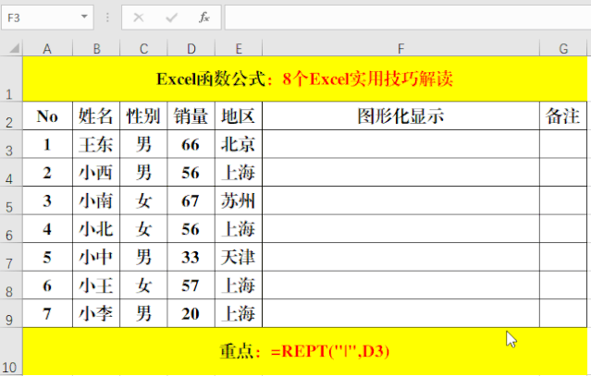Image resolution: width=591 pixels, height=376 pixels.
Task: Click the '姓名' header cell
Action: (96, 115)
